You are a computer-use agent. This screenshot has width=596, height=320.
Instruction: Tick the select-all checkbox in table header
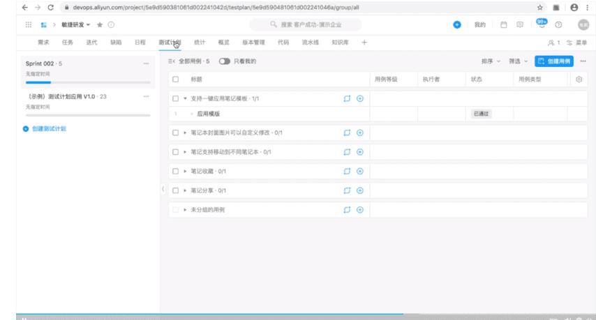[x=175, y=79]
